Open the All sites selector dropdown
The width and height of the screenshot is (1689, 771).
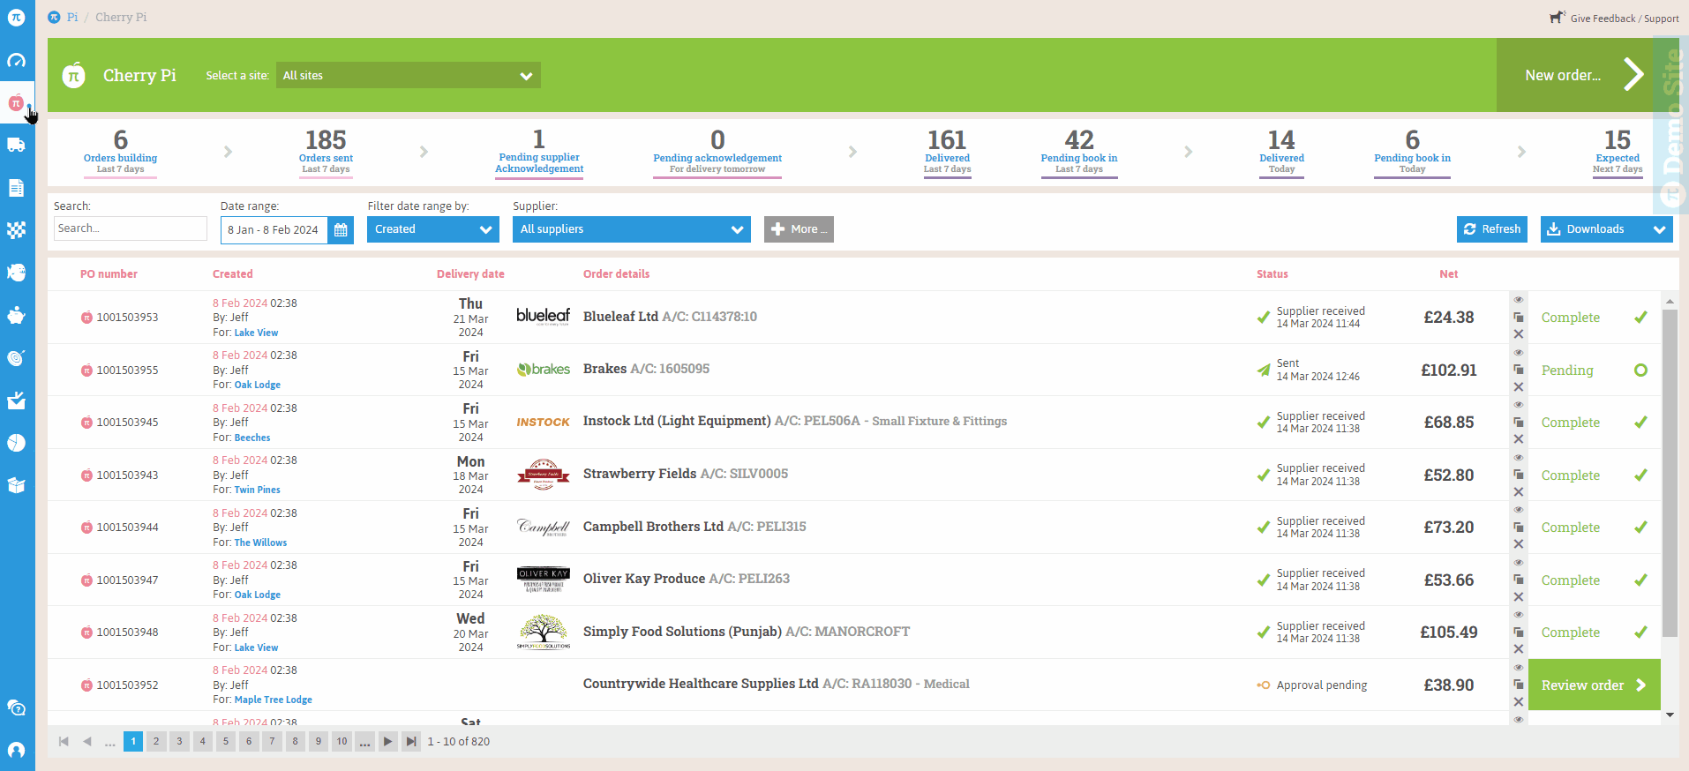[x=409, y=75]
